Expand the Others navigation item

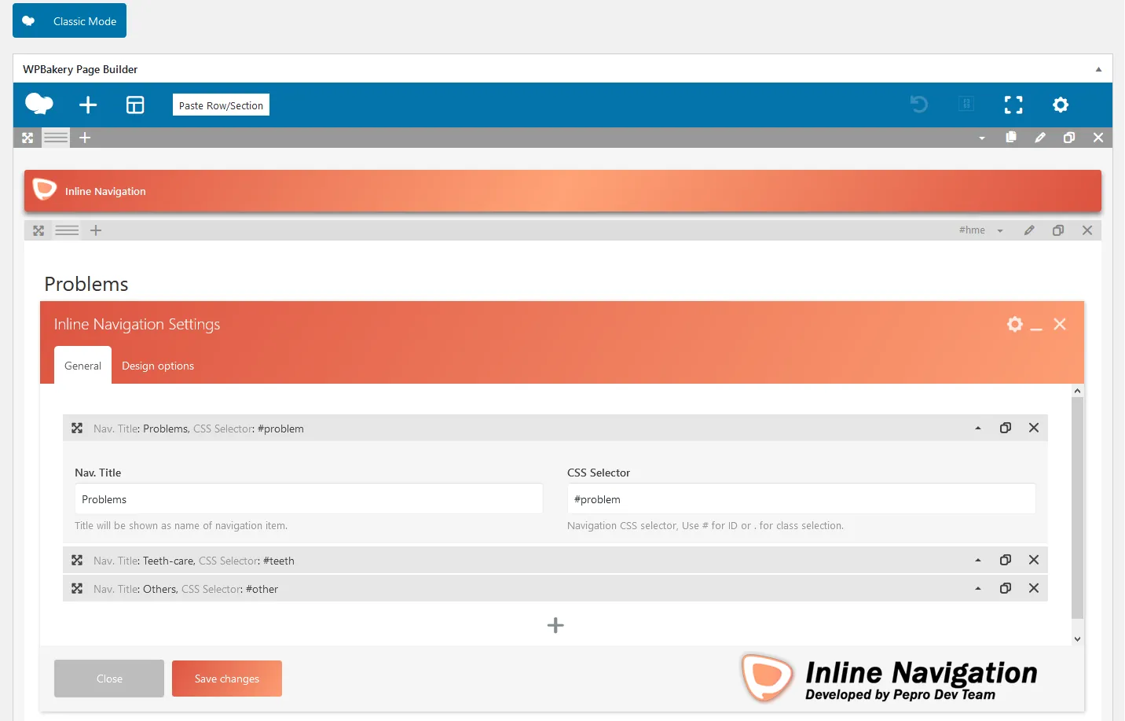pyautogui.click(x=978, y=588)
